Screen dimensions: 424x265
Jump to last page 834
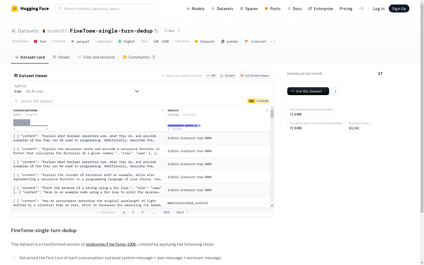[x=166, y=212]
